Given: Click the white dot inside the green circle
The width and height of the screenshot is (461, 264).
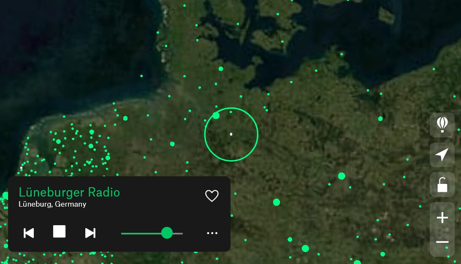Looking at the screenshot, I should pos(231,134).
